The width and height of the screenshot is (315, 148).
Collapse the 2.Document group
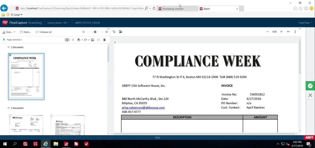click(8, 108)
